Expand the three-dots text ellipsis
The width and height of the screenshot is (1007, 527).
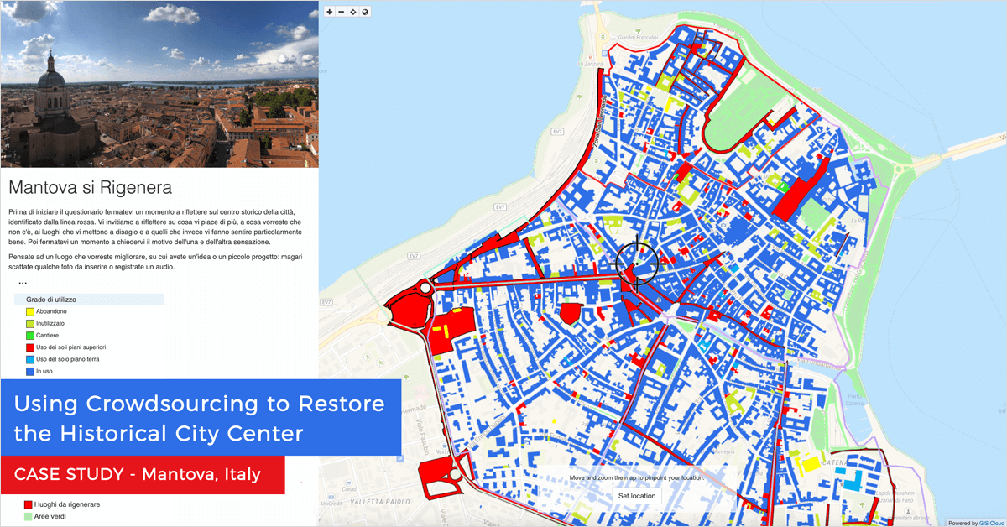click(23, 284)
